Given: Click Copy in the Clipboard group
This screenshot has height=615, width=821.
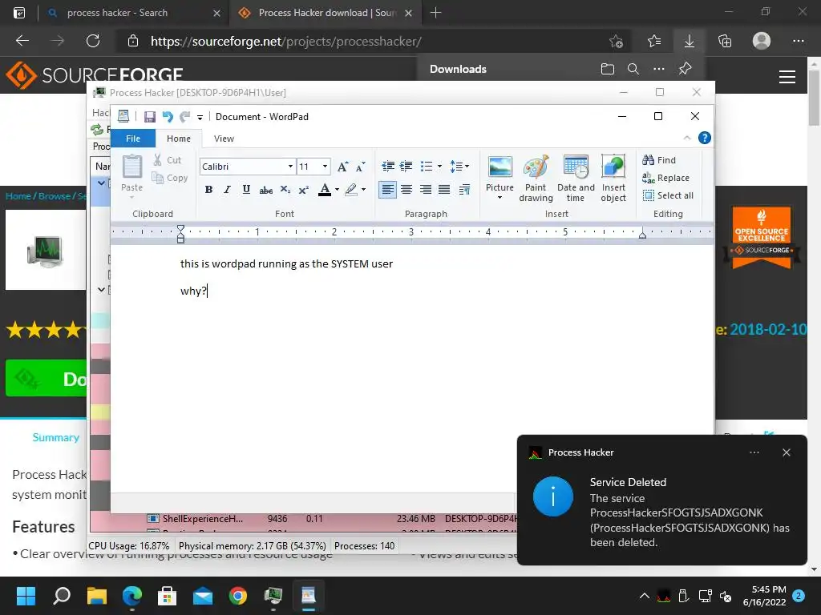Looking at the screenshot, I should (170, 178).
